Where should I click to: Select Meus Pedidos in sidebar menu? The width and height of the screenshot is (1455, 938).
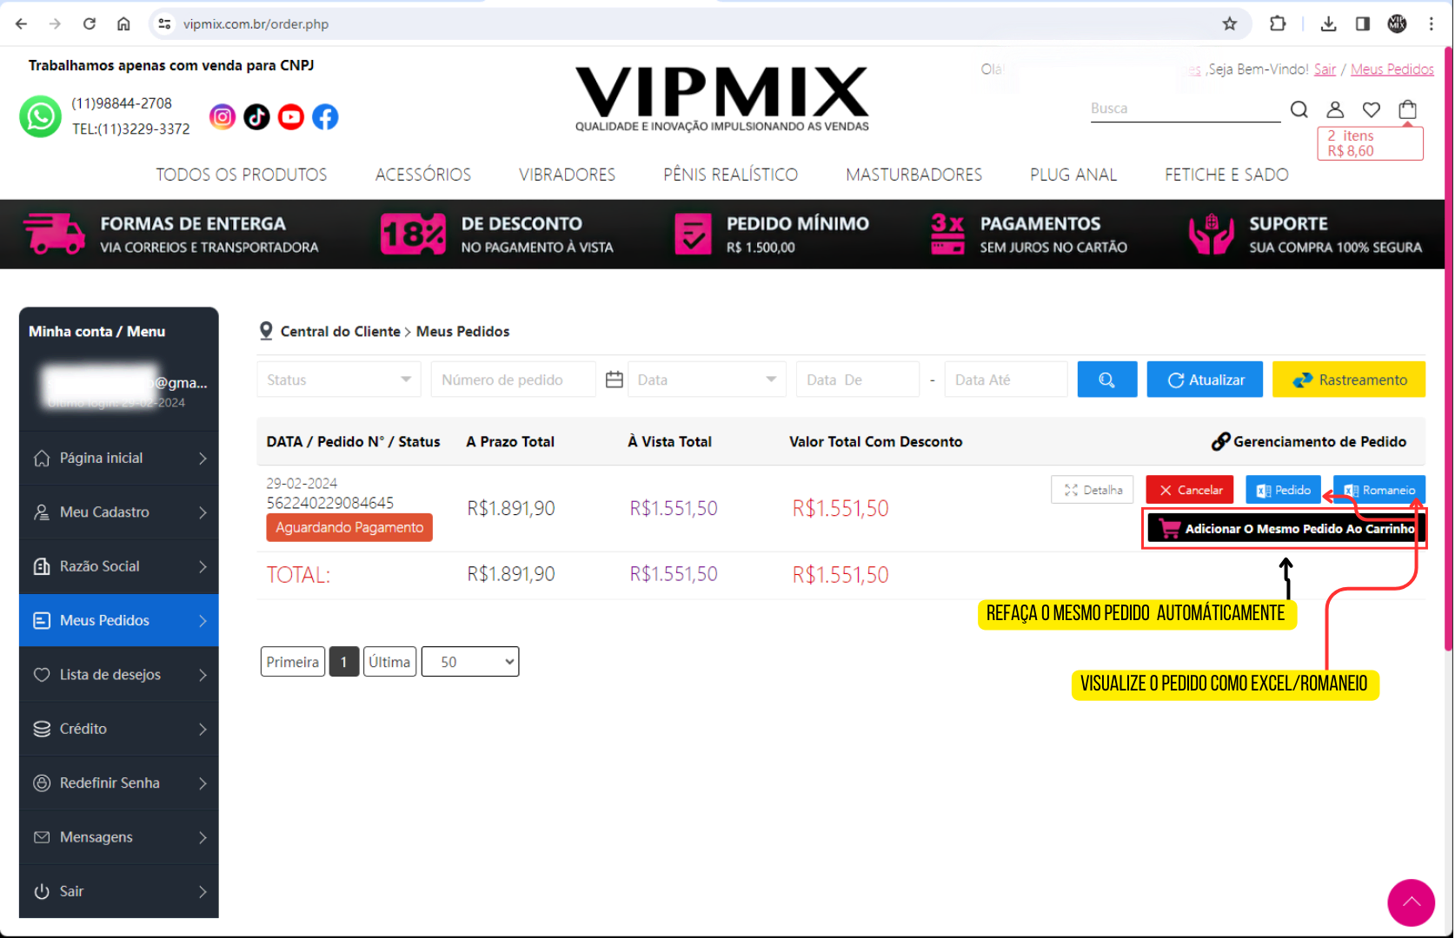119,620
